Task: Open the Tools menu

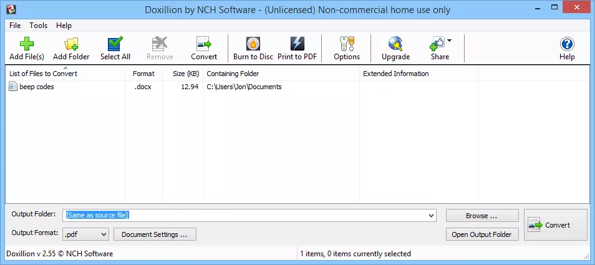Action: (x=38, y=26)
